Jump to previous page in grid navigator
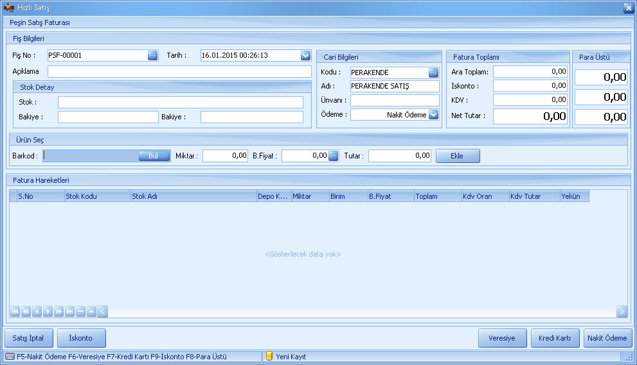 point(26,311)
